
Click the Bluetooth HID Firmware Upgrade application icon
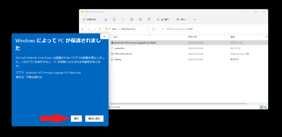pyautogui.click(x=112, y=43)
